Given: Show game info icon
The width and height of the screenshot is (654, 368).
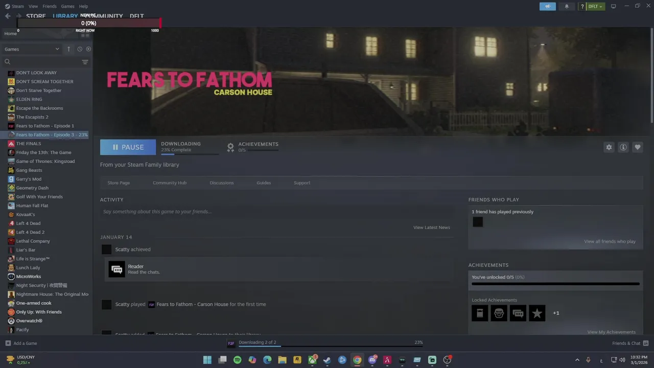Looking at the screenshot, I should click(623, 147).
